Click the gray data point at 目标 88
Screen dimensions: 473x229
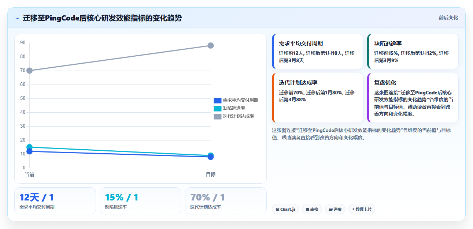point(211,46)
